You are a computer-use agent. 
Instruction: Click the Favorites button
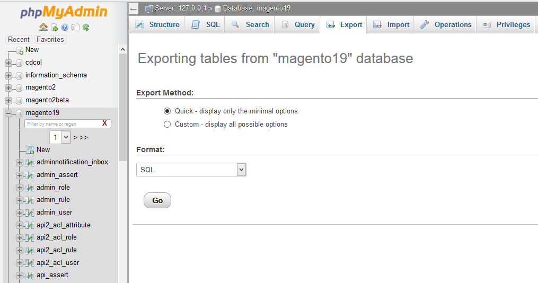click(50, 39)
